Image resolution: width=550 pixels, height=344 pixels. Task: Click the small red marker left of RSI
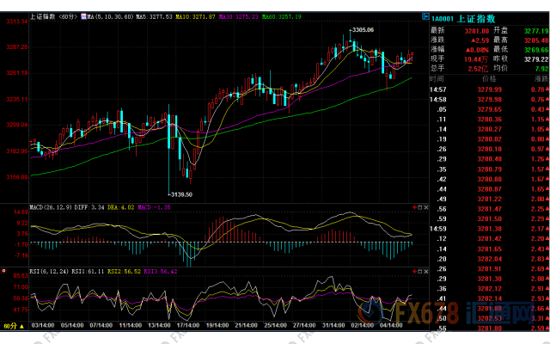pyautogui.click(x=3, y=271)
